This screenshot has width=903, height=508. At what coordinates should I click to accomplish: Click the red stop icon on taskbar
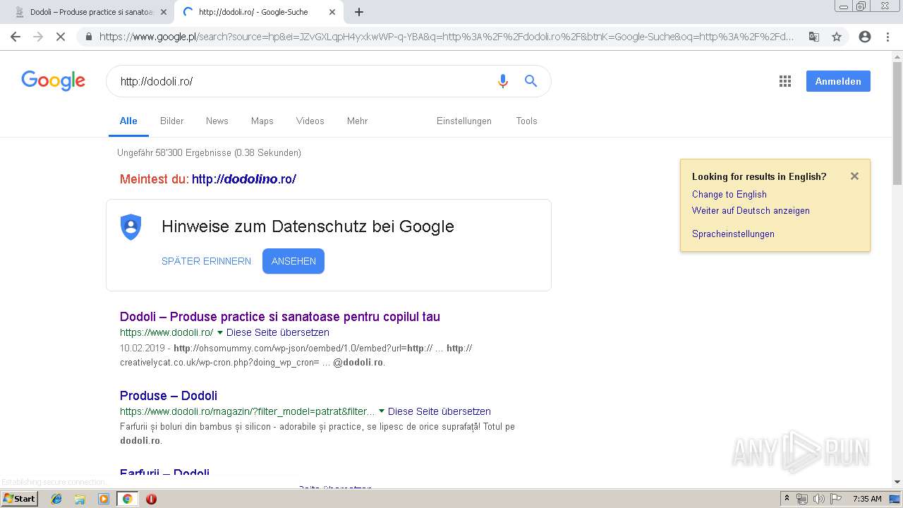point(151,499)
